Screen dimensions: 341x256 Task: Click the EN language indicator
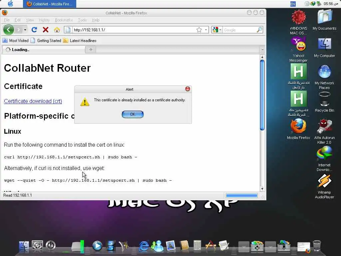[293, 4]
